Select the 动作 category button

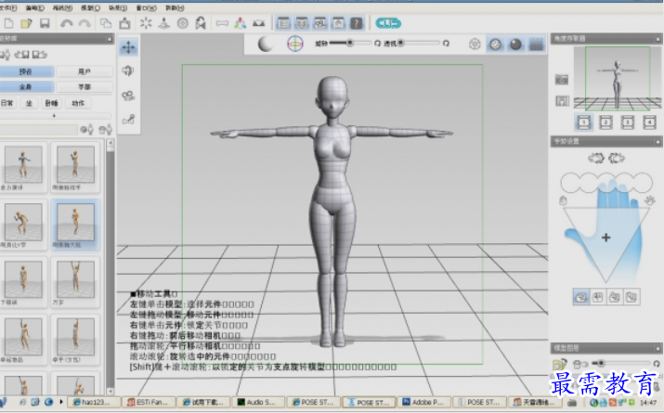pos(78,103)
